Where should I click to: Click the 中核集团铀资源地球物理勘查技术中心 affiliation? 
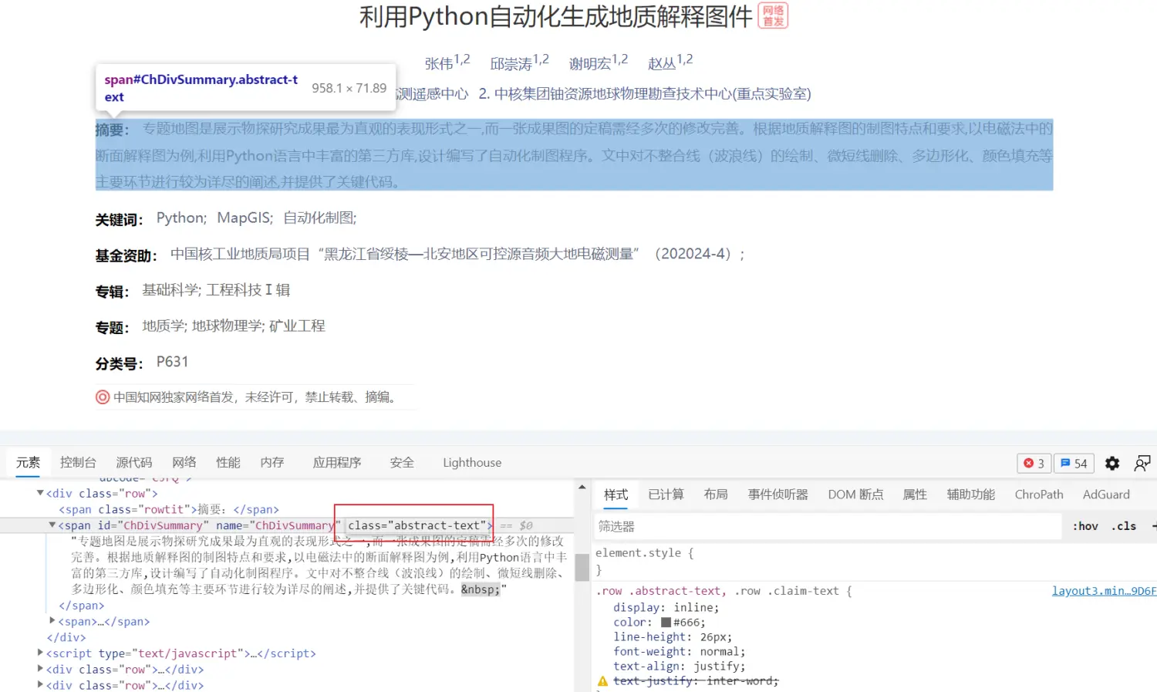tap(645, 94)
